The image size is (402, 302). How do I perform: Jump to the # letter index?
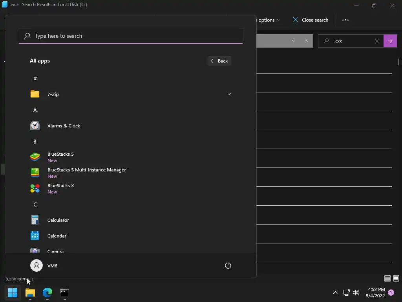tap(35, 79)
